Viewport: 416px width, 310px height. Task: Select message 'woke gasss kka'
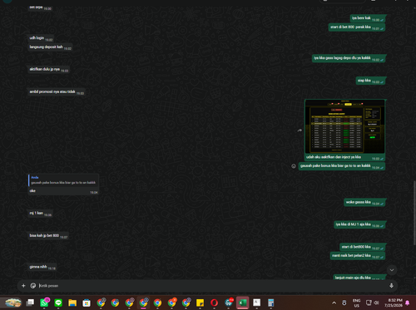pos(364,202)
